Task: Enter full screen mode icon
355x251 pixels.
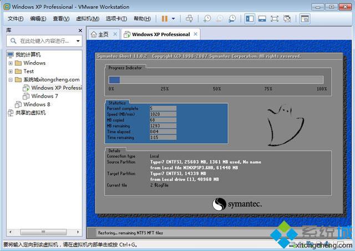Action: (x=275, y=18)
